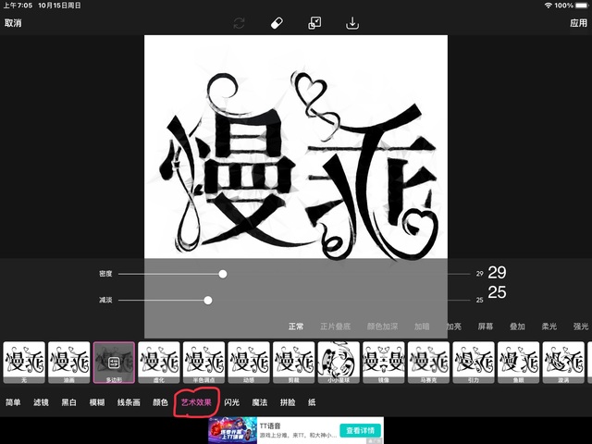
Task: Switch to the 滤镜 category tab
Action: 42,402
